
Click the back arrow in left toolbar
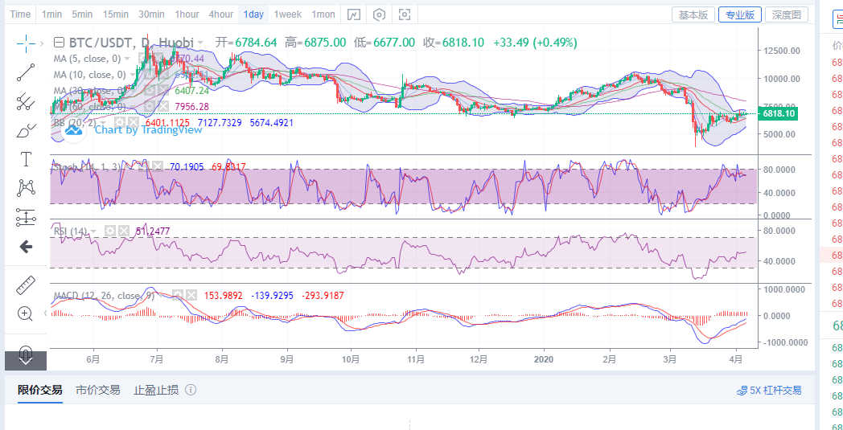point(25,247)
